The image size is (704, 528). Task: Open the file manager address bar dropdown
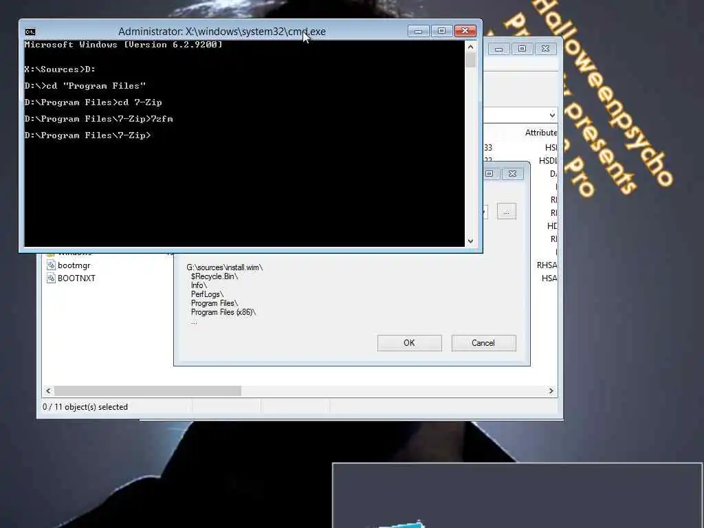(x=552, y=115)
